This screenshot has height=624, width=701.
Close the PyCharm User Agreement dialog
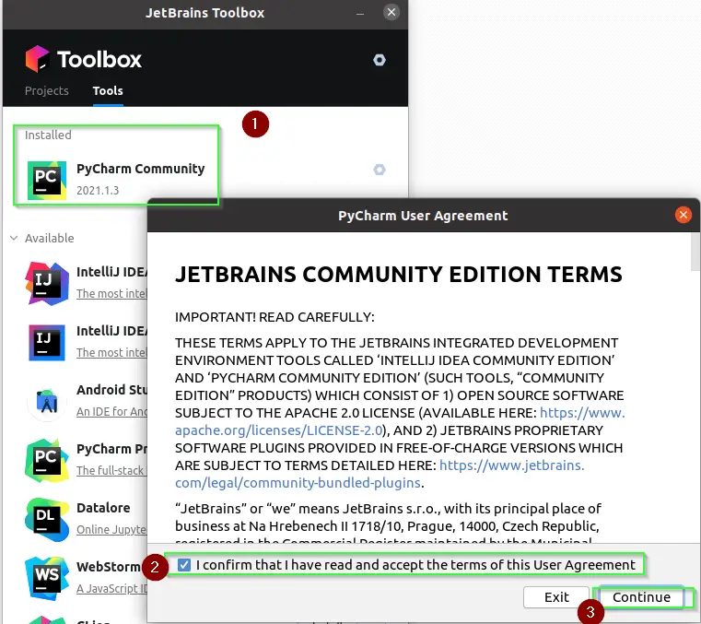tap(683, 215)
